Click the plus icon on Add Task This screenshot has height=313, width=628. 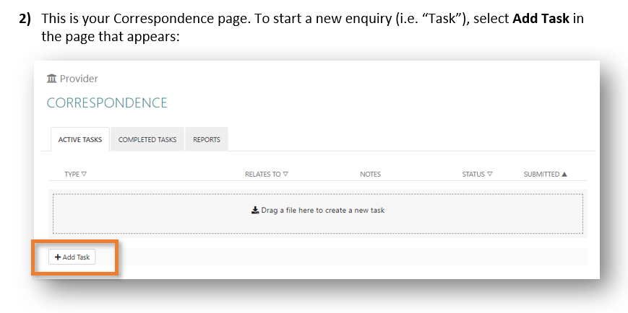point(58,257)
